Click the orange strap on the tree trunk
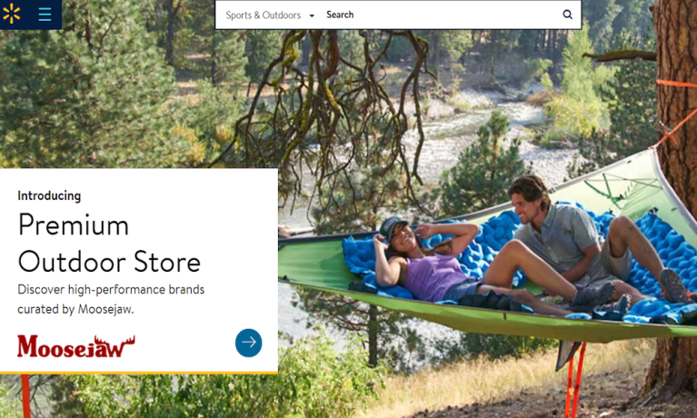The image size is (697, 418). click(676, 84)
